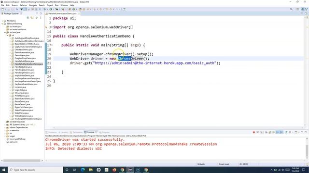
Task: Open the Source menu
Action: click(x=14, y=5)
